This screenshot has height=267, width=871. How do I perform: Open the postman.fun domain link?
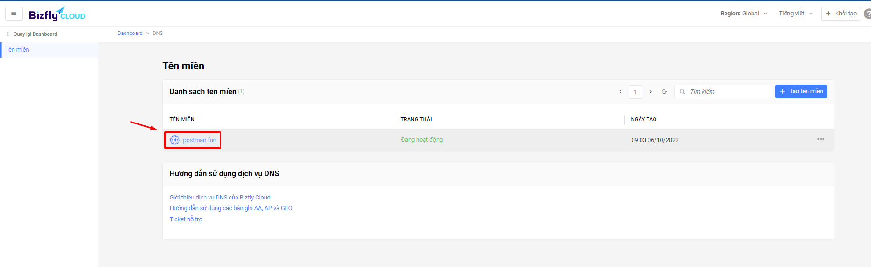pos(200,140)
